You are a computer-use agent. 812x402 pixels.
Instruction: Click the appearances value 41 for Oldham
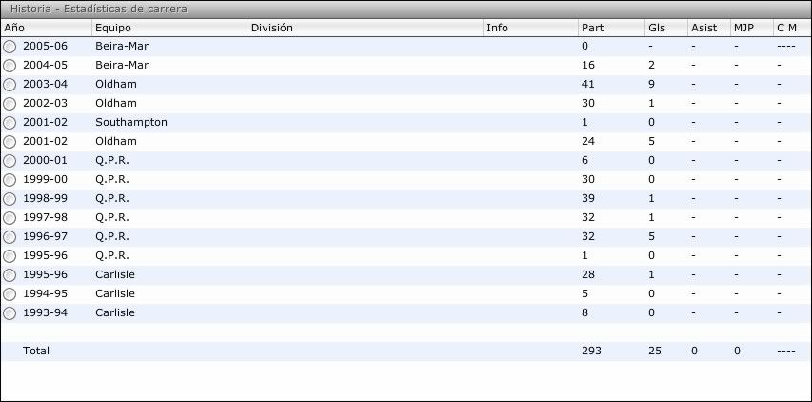(x=587, y=84)
